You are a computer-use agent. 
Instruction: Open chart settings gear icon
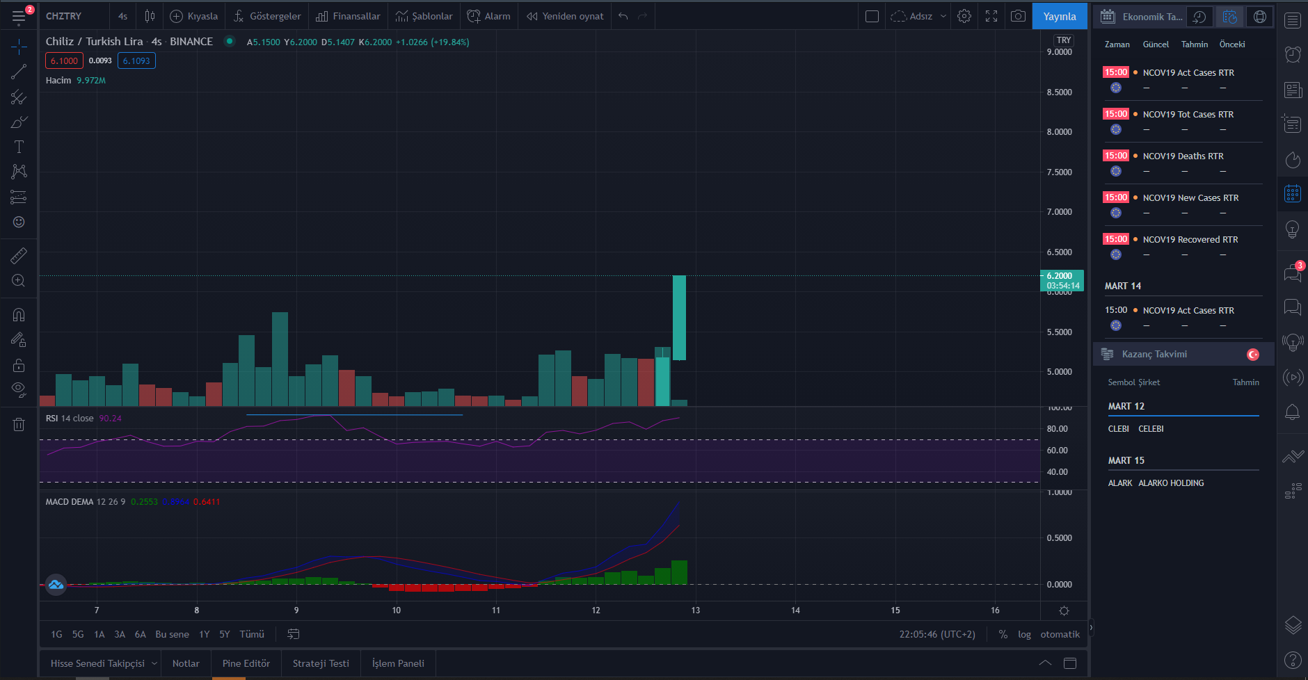point(964,16)
